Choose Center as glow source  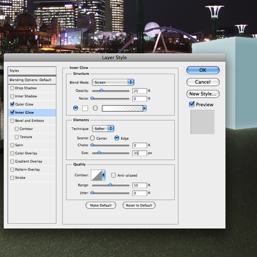[x=93, y=138]
